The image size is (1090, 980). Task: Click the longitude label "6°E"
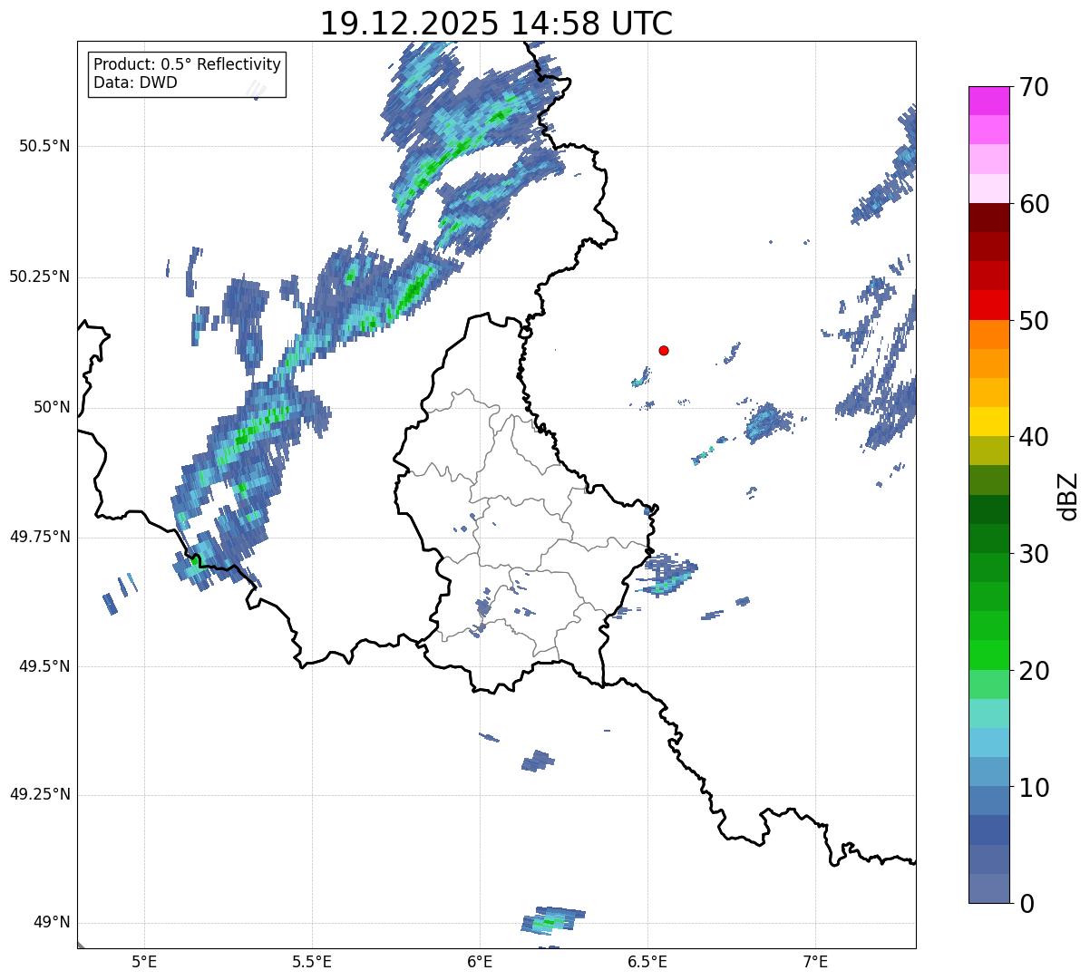pos(480,962)
